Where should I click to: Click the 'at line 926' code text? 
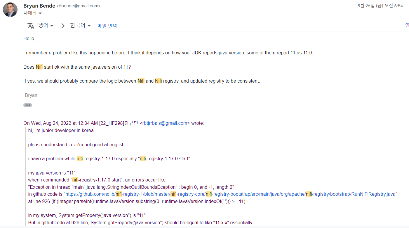click(137, 202)
